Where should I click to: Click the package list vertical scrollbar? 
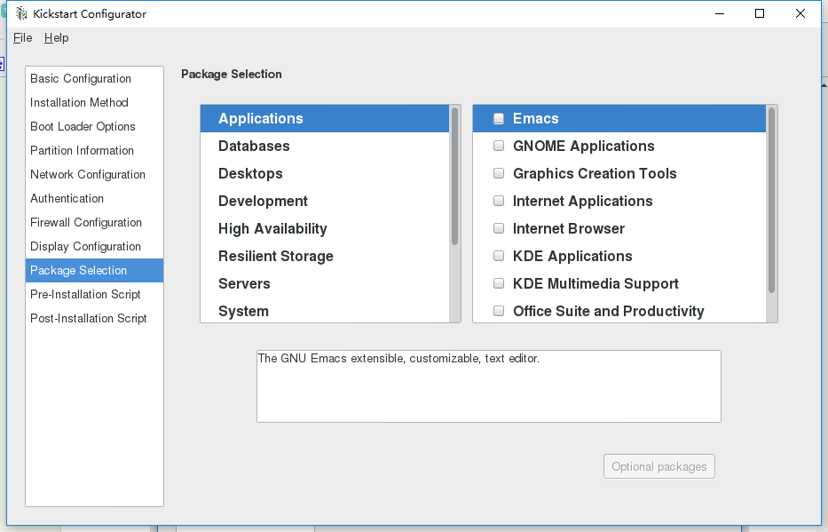[771, 200]
